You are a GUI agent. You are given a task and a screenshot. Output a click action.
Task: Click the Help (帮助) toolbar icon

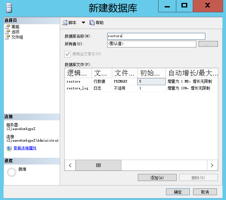92,23
